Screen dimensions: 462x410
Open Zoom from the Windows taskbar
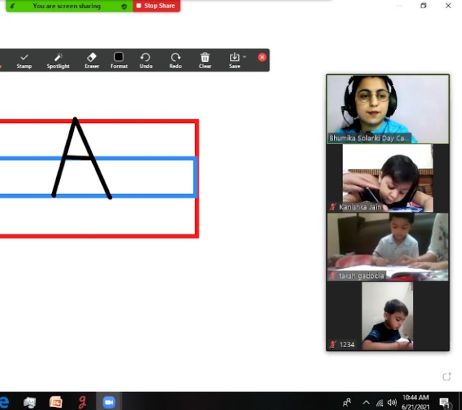coord(109,402)
